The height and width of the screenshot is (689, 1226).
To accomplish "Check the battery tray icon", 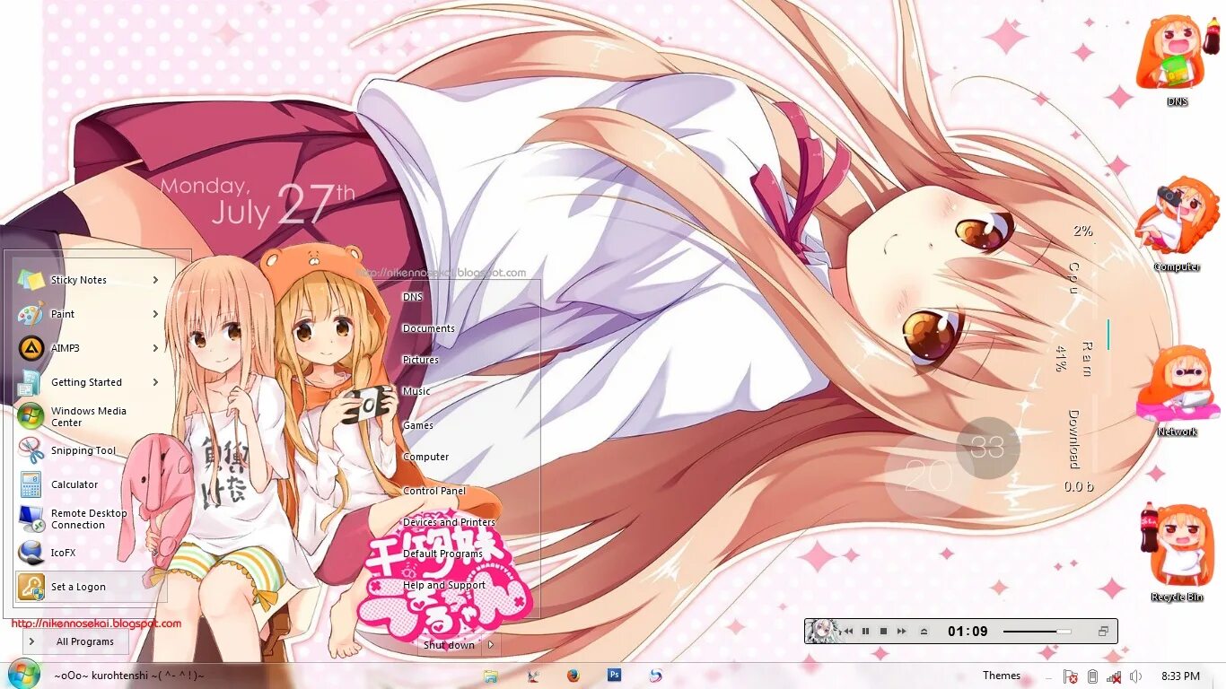I will pos(1092,676).
